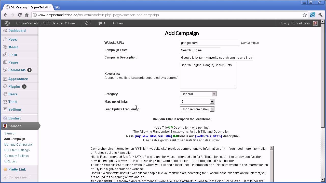This screenshot has width=326, height=183.
Task: Open Category Settings link
Action: [x=17, y=156]
